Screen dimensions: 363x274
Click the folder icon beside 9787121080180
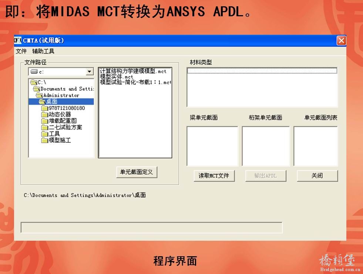click(x=45, y=108)
